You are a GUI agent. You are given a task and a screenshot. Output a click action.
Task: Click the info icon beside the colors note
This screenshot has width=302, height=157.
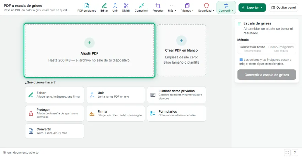tap(241, 60)
